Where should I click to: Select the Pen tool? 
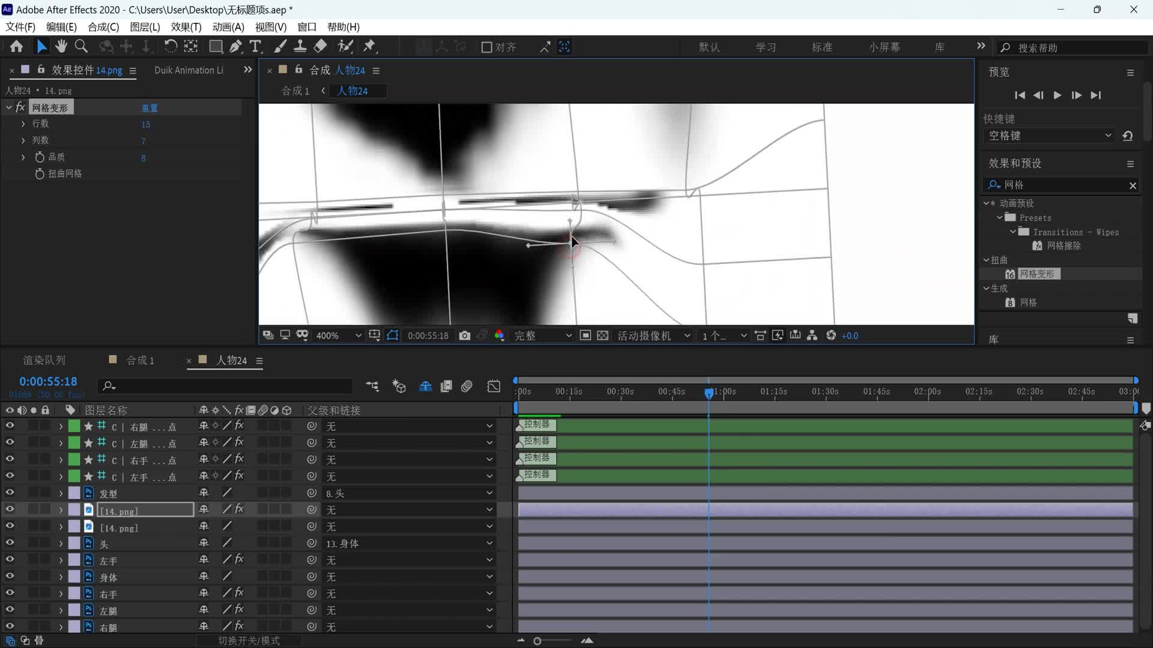pos(236,47)
